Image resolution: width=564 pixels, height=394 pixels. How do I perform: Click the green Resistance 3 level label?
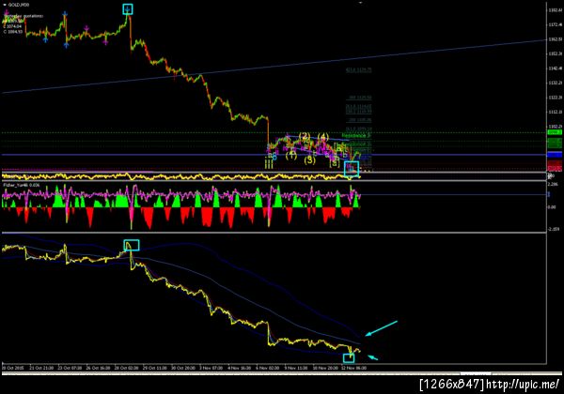(356, 136)
